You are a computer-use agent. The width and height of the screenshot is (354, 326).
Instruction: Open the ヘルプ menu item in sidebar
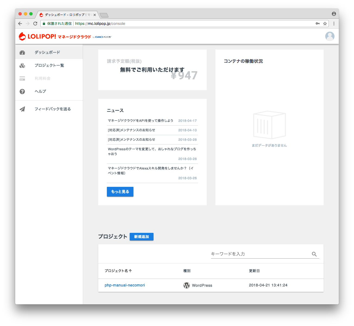(x=40, y=91)
